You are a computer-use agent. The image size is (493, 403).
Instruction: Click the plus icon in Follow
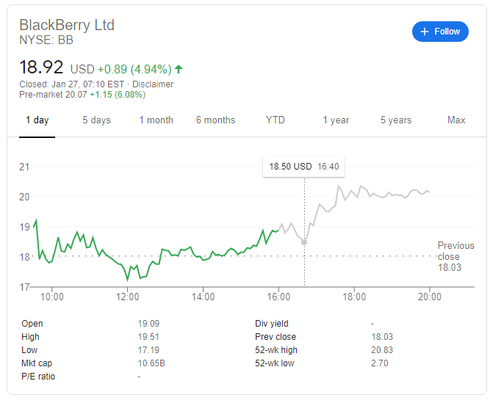click(424, 32)
